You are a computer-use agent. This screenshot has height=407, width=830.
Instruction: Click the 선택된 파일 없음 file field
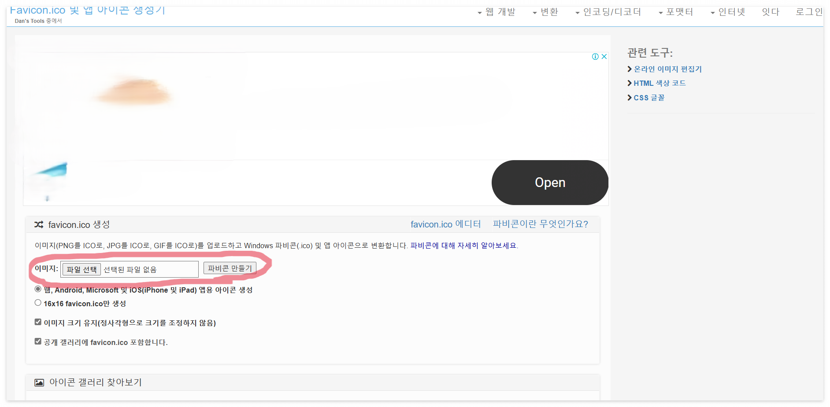click(130, 270)
